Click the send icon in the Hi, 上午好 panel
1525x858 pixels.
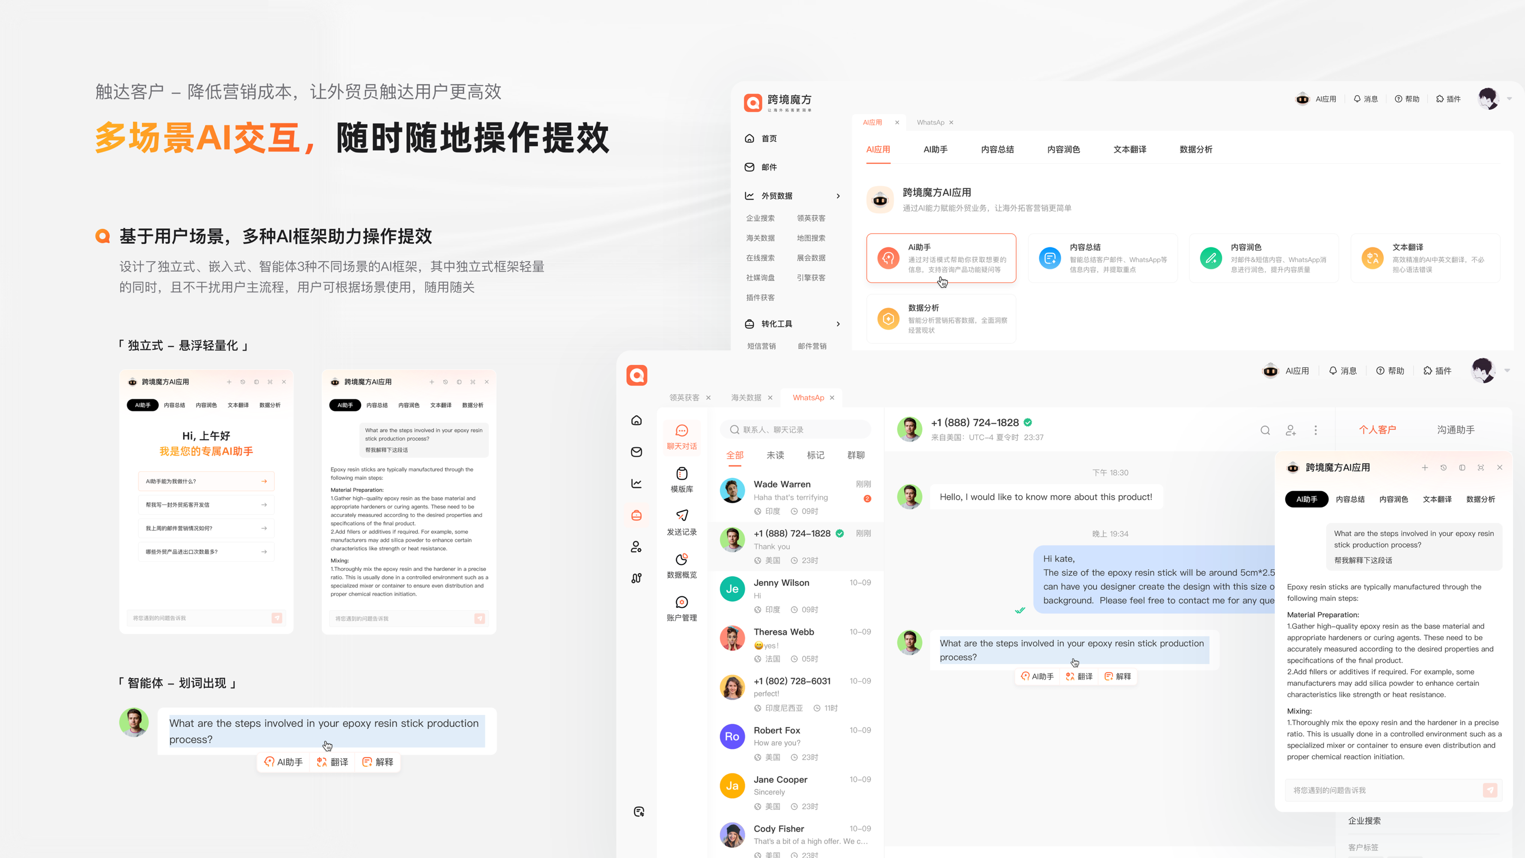[x=276, y=618]
